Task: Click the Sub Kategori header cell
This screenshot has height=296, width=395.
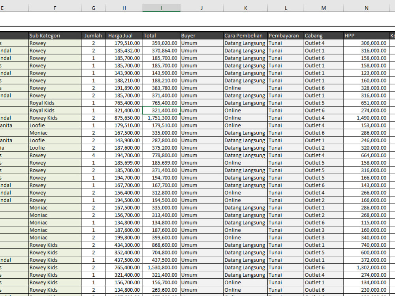Action: click(55, 36)
